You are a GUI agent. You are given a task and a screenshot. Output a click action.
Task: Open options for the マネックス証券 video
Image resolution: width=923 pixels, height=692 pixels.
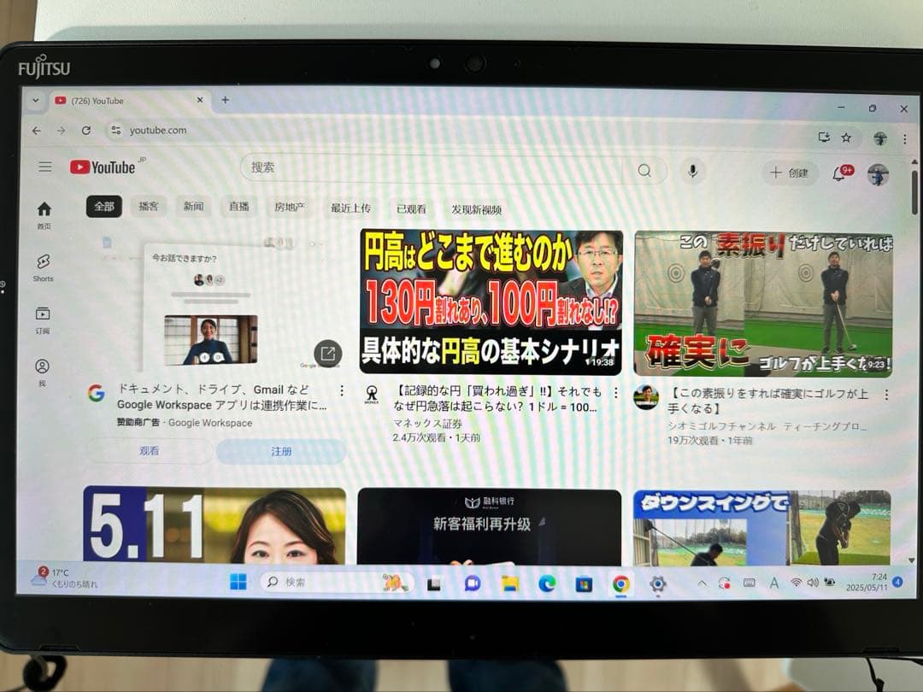pyautogui.click(x=616, y=393)
